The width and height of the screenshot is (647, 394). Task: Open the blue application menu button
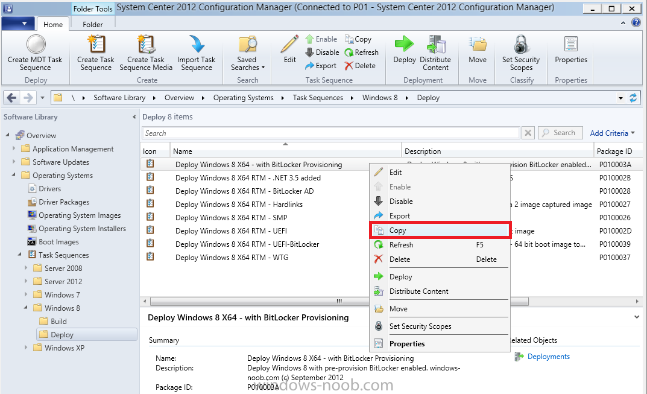[17, 24]
